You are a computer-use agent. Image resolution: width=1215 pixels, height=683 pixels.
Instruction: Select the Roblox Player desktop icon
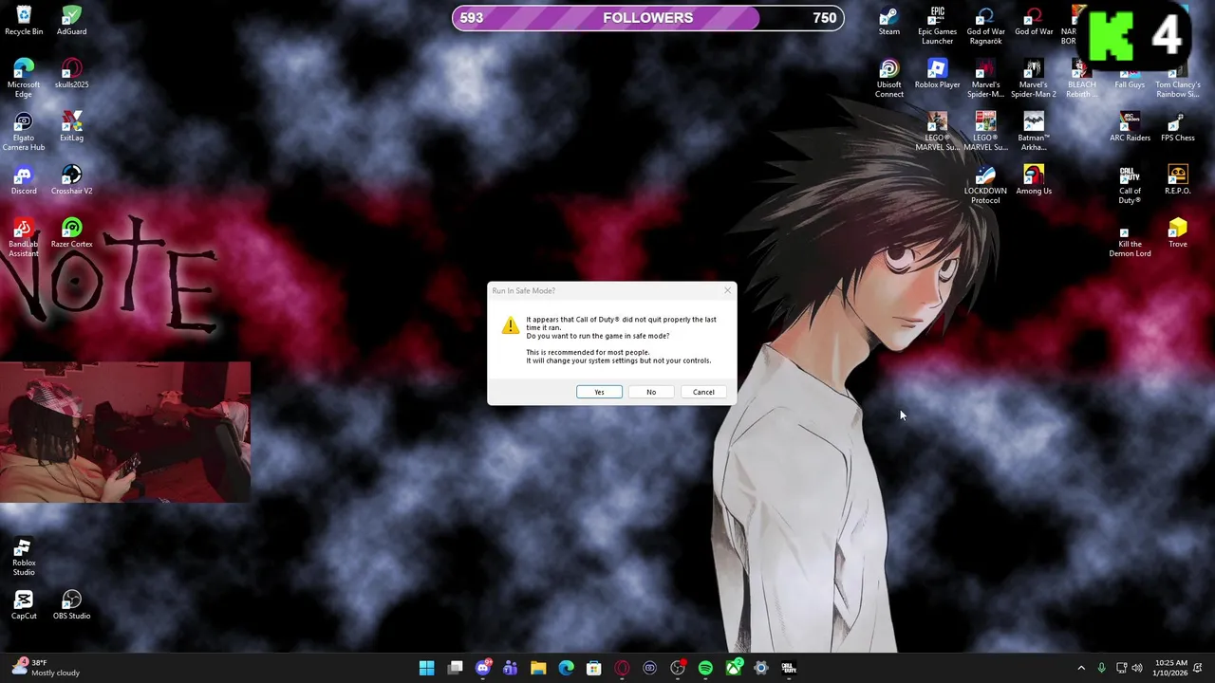tap(937, 74)
